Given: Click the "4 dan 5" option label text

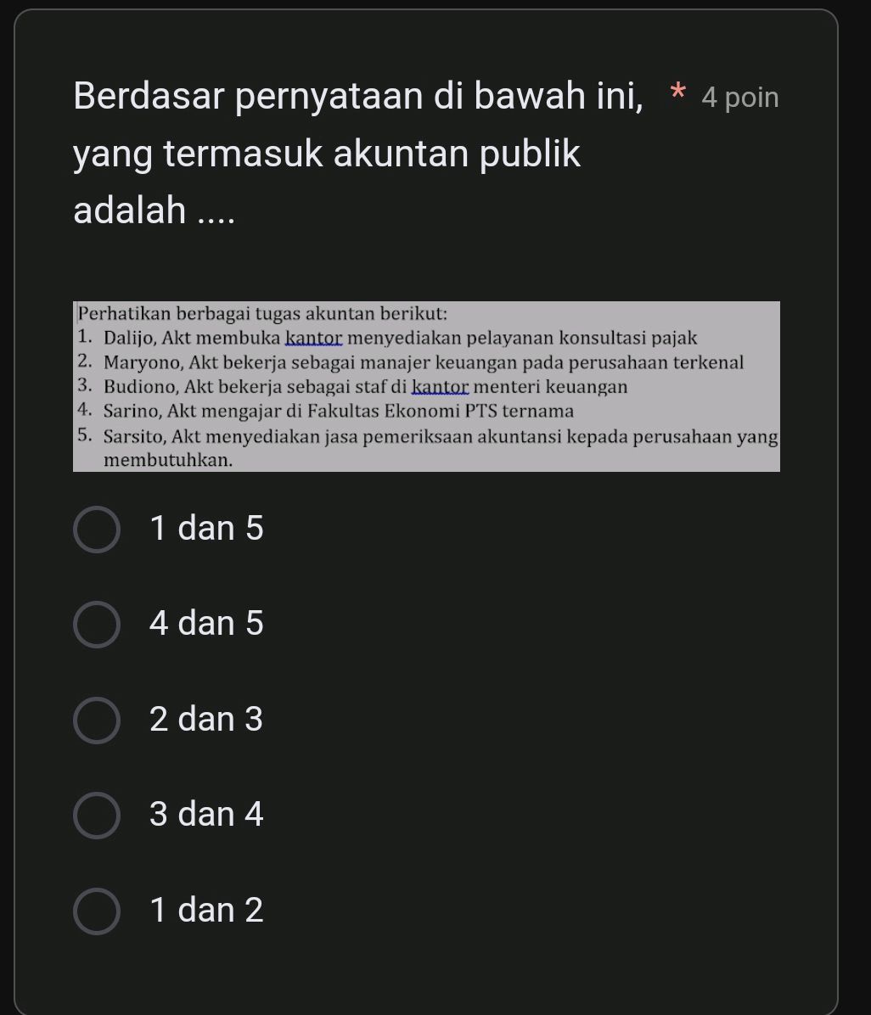Looking at the screenshot, I should 206,624.
